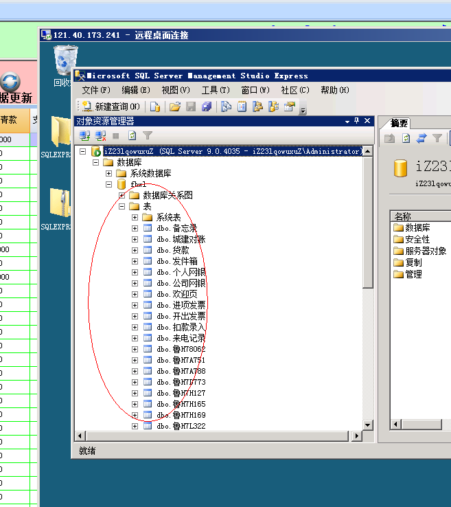This screenshot has width=451, height=507.
Task: Click the Save All multiple-disks icon
Action: click(207, 106)
